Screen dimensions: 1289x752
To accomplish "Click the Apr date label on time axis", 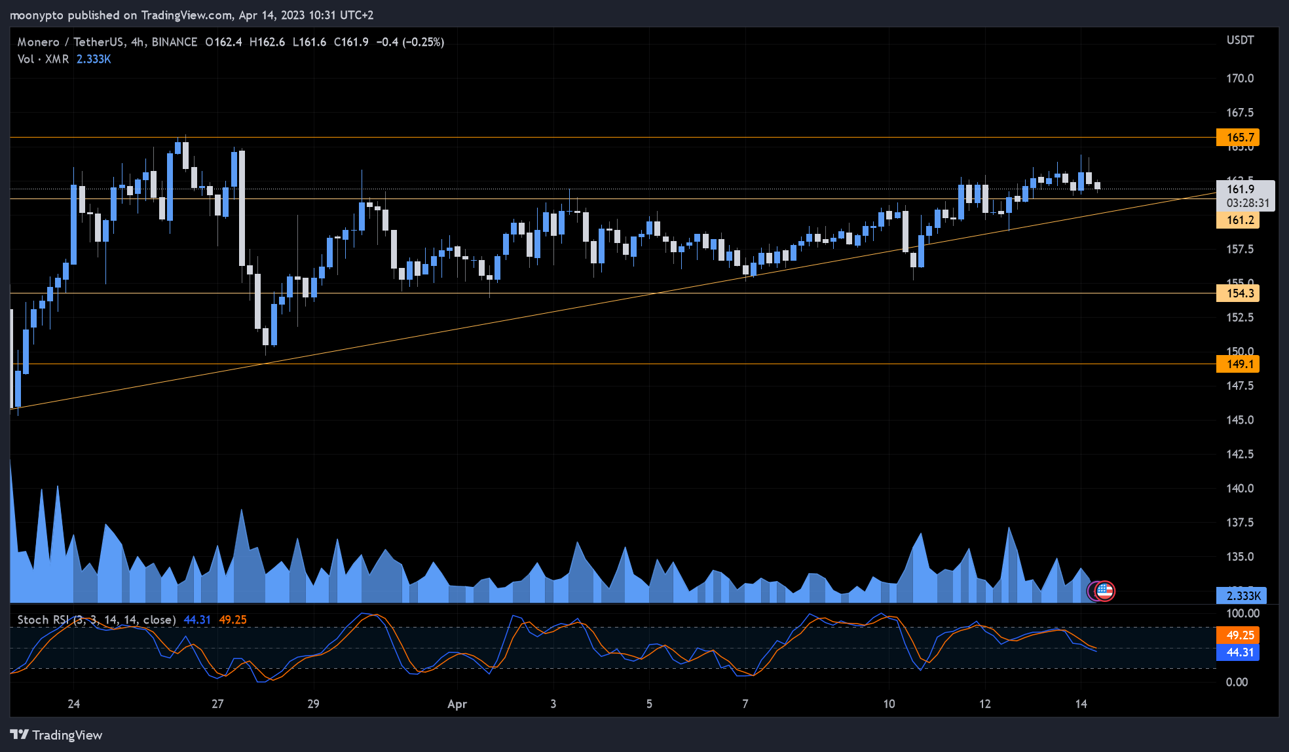I will coord(457,704).
